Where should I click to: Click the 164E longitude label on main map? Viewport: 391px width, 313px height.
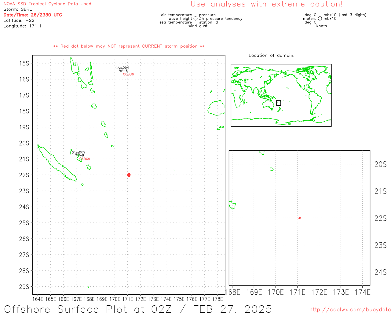coord(38,299)
